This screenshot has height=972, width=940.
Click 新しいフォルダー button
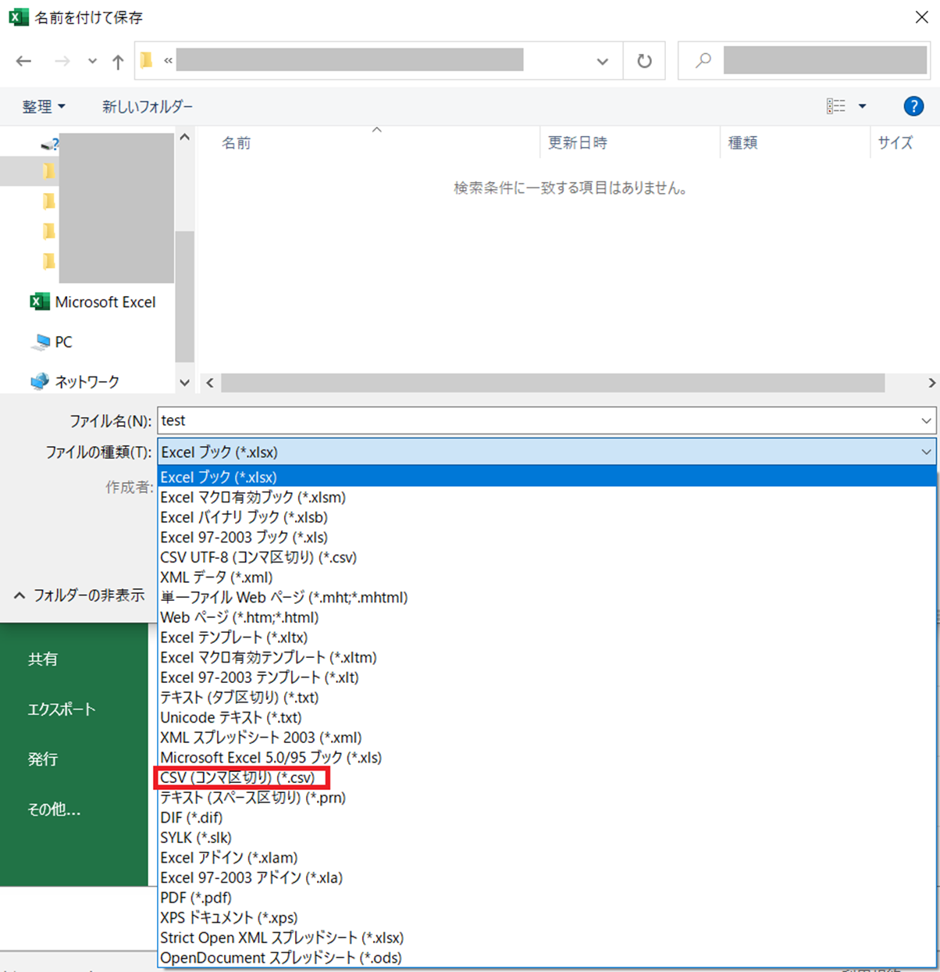coord(148,107)
